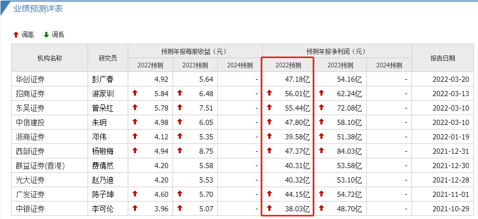Click red up arrow beside 广发证券 4.60
Screen dimensions: 478x219
click(x=135, y=194)
